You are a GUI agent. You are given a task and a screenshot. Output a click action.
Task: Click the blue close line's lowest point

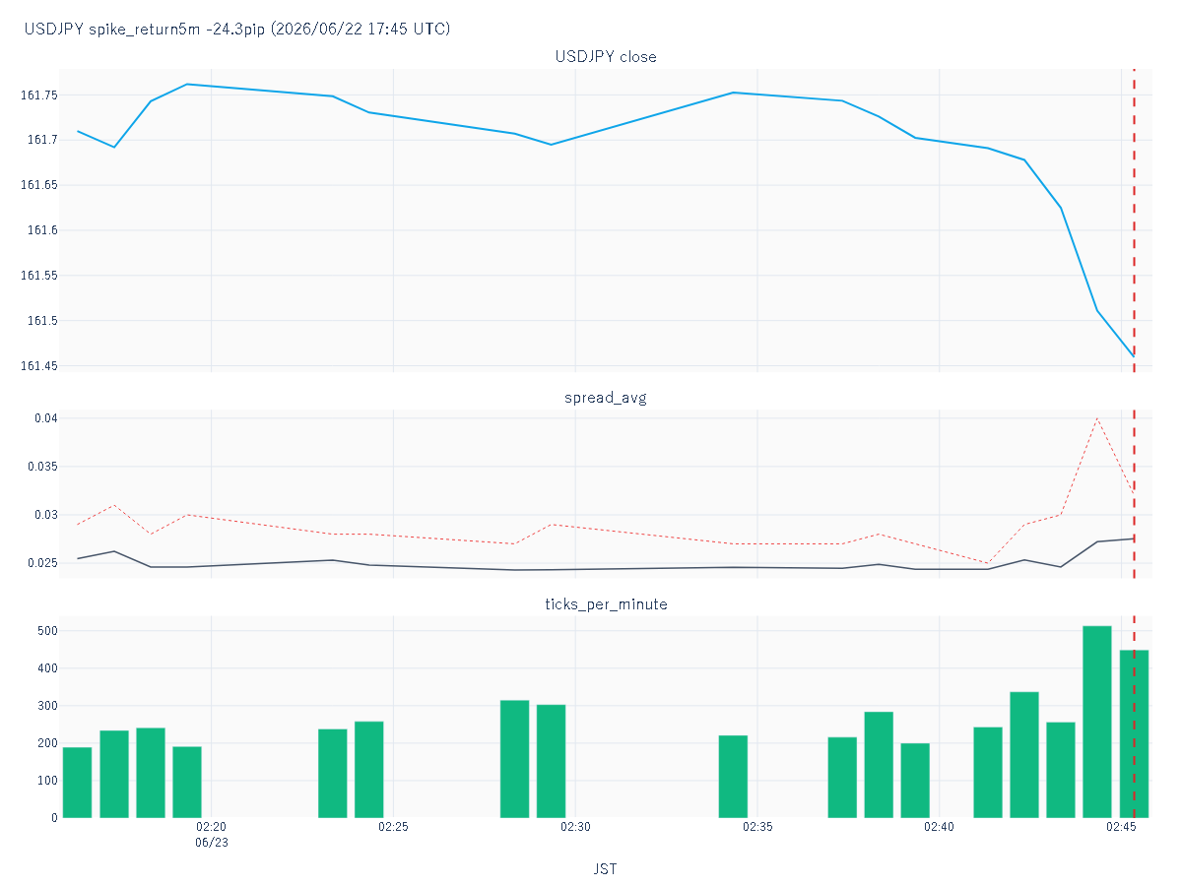pyautogui.click(x=1134, y=355)
